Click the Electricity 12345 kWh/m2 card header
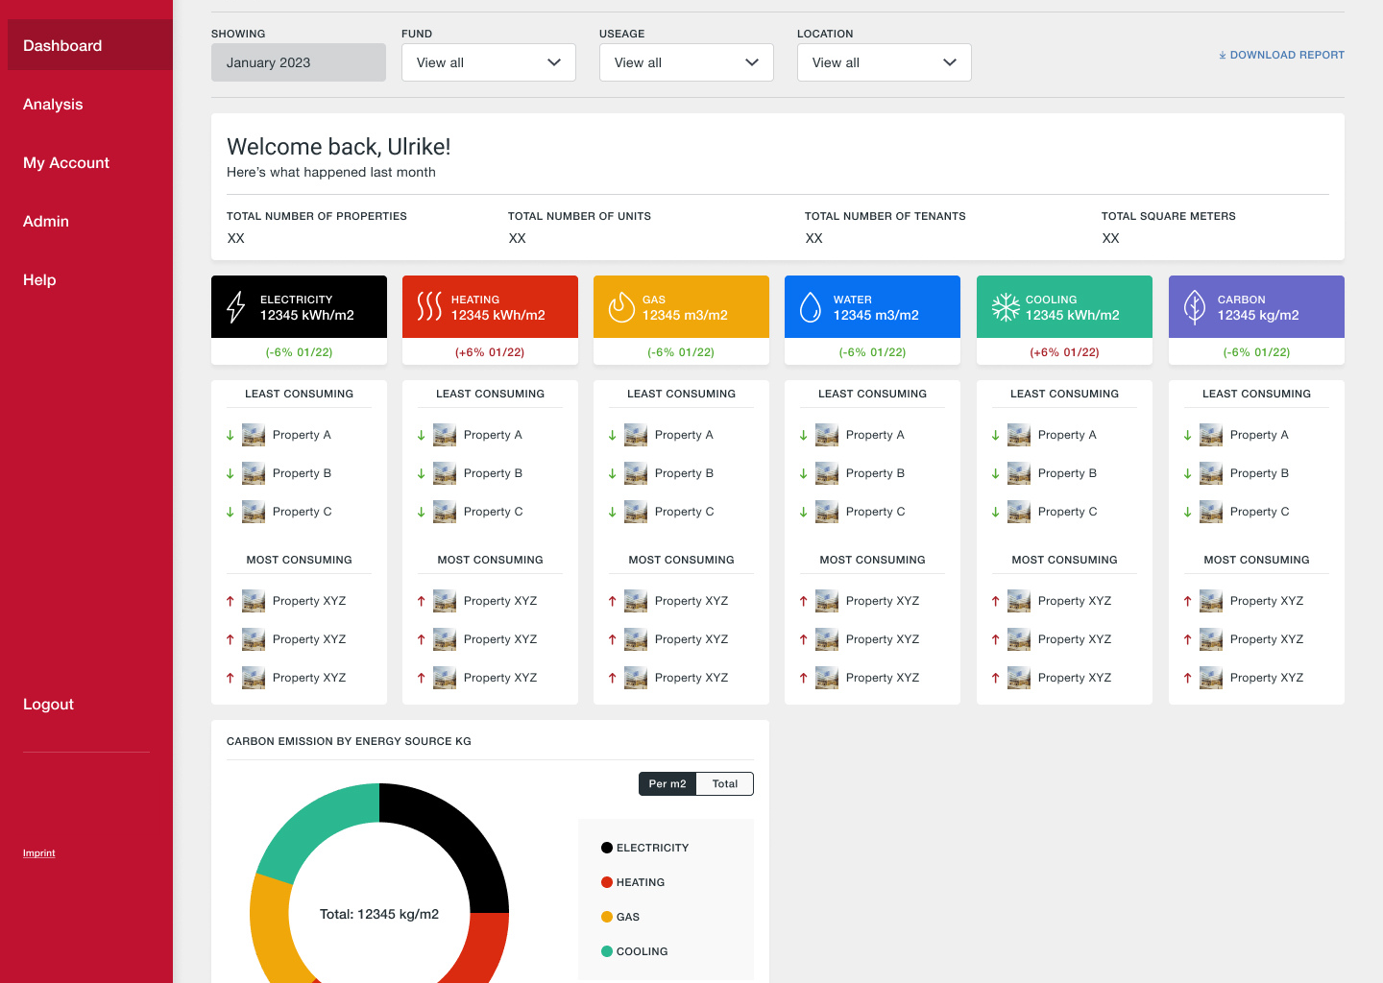The height and width of the screenshot is (983, 1383). (299, 306)
